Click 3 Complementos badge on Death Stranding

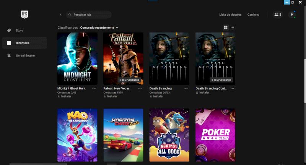point(221,80)
